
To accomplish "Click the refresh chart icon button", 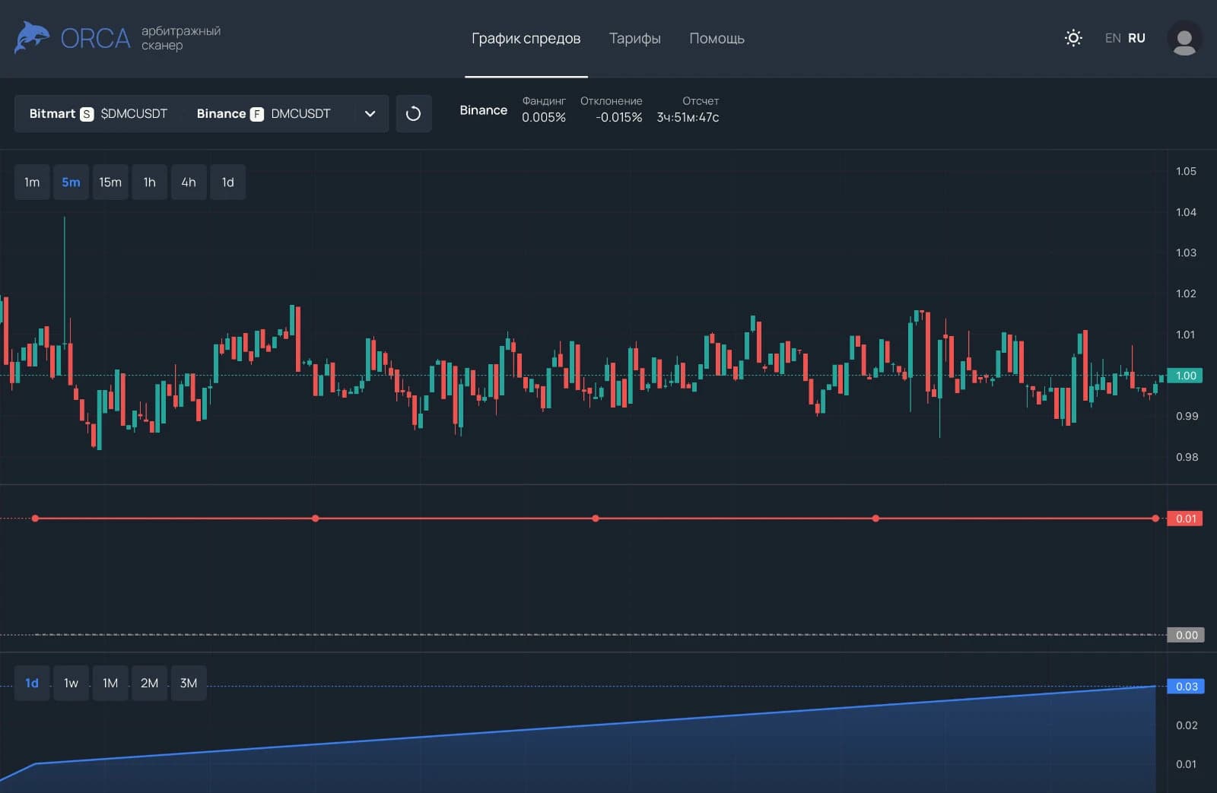I will (x=413, y=114).
